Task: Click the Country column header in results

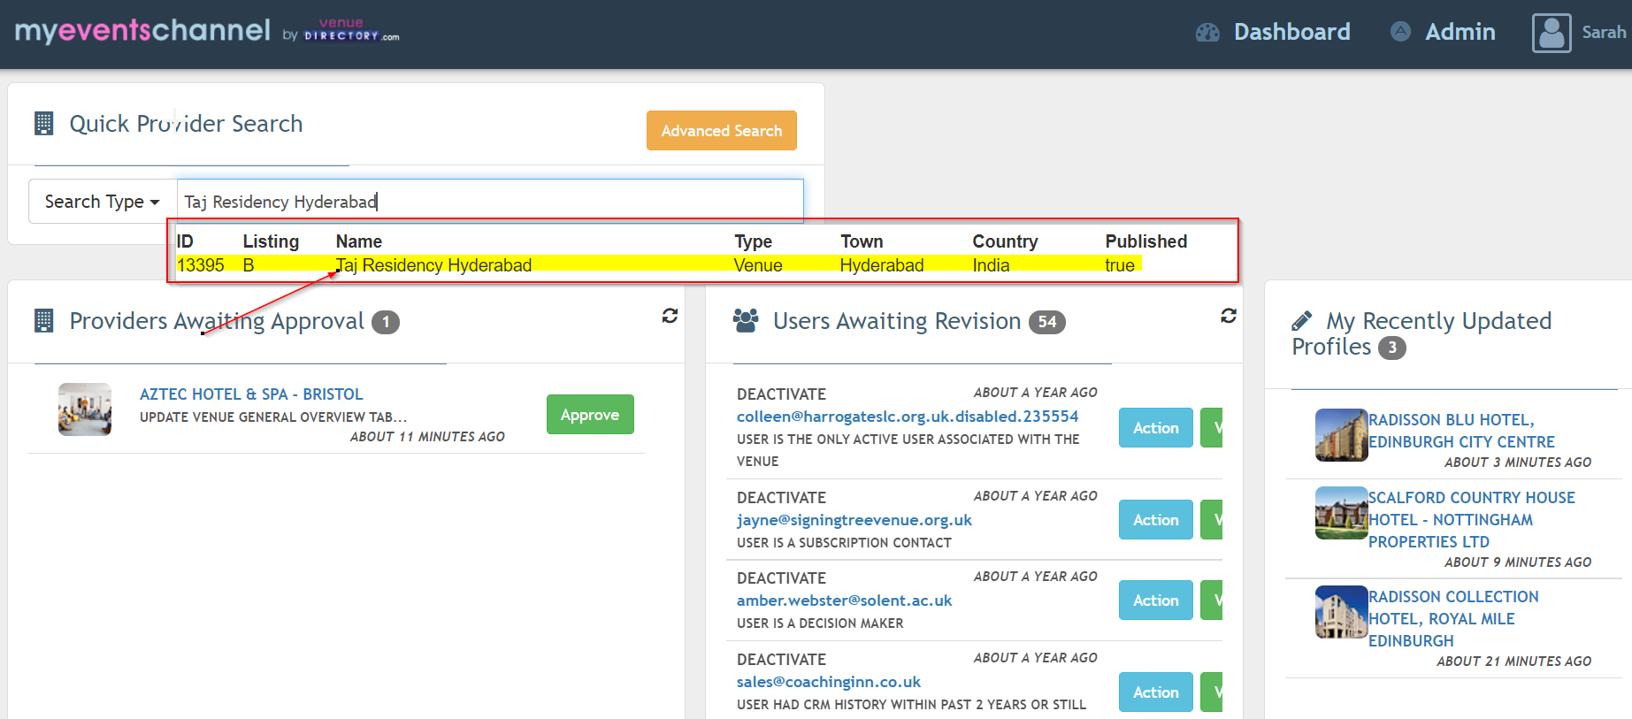Action: click(1005, 241)
